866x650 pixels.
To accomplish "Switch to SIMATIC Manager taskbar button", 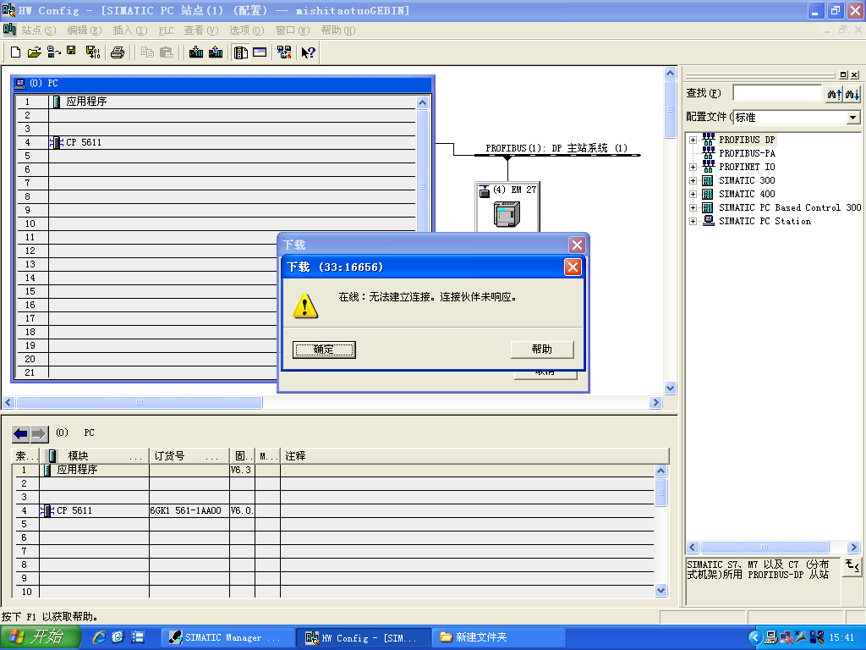I will point(227,637).
